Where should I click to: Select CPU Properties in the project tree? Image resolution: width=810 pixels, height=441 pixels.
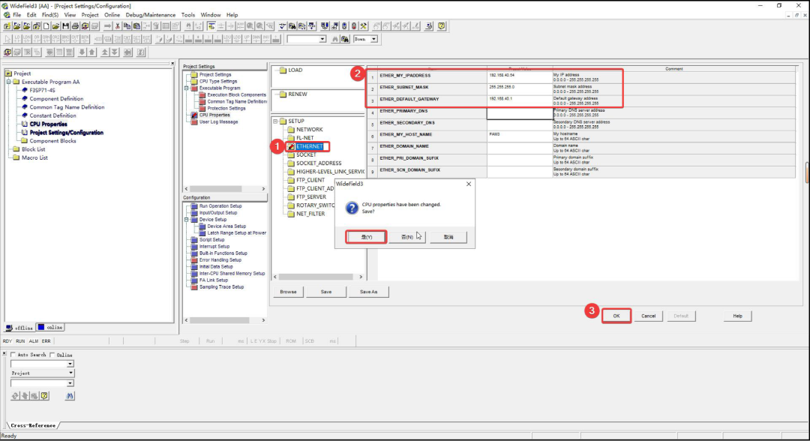tap(48, 124)
